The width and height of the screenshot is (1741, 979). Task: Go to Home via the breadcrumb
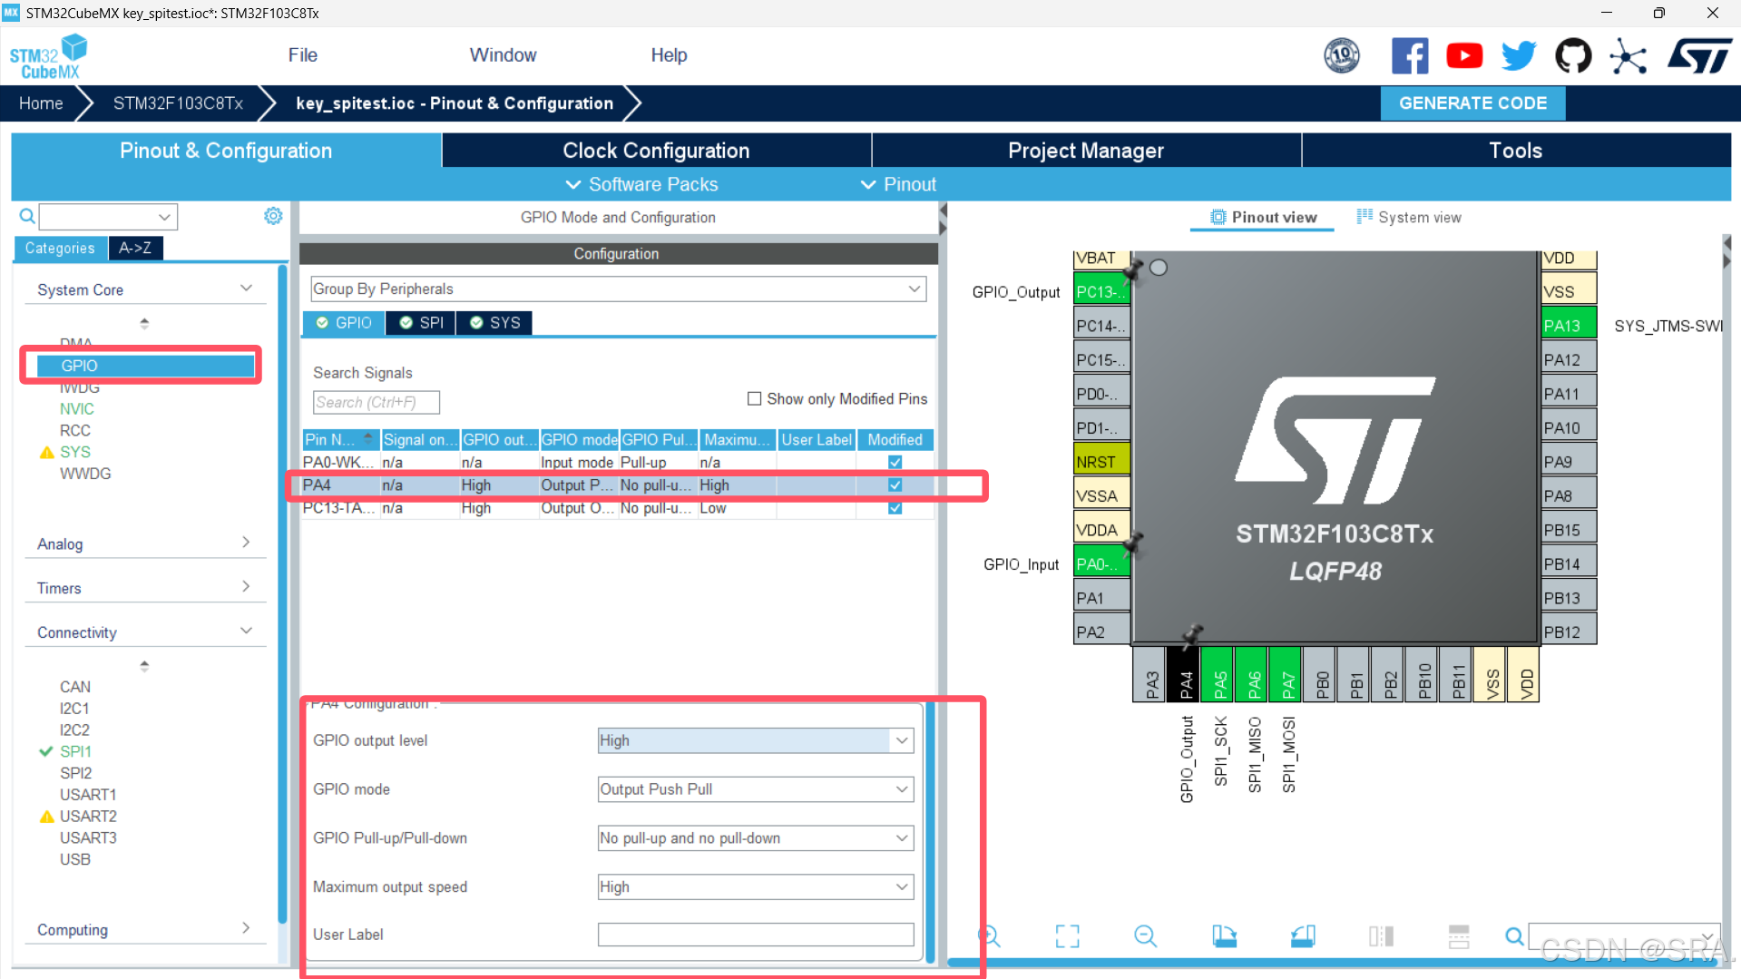point(40,103)
